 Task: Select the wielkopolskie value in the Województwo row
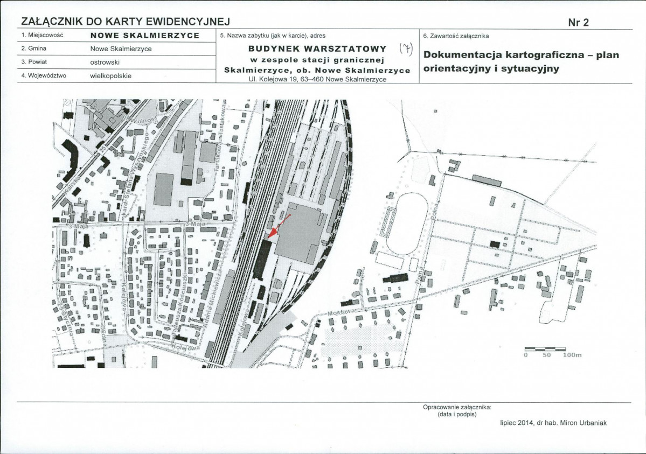point(110,76)
